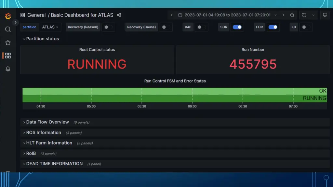Open time picker clock icon
This screenshot has width=333, height=187.
180,15
